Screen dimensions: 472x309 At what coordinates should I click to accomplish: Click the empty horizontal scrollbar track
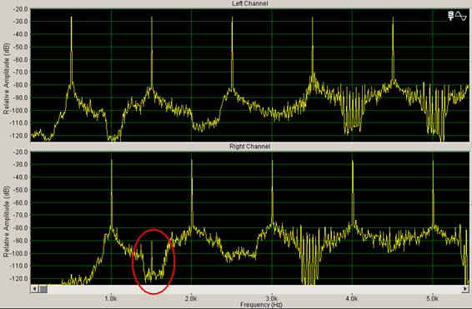point(254,289)
